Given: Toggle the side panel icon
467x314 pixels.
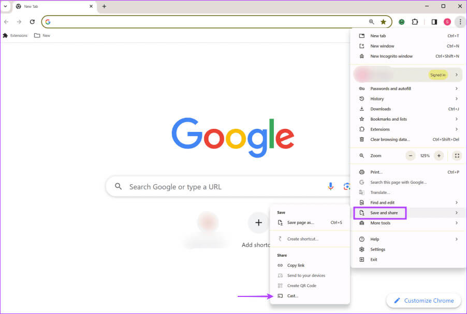Looking at the screenshot, I should click(434, 22).
